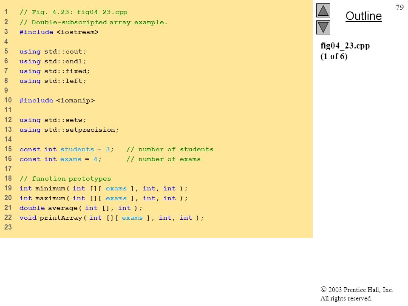Screen dimensions: 408x306
Task: Click the using std::cout line
Action: pyautogui.click(x=53, y=51)
